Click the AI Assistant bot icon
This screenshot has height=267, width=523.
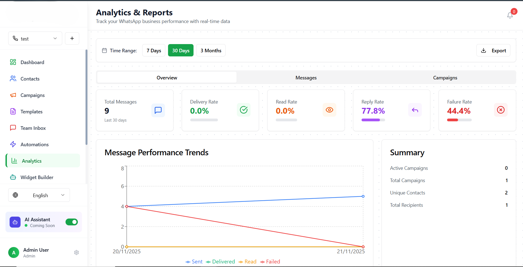click(x=15, y=222)
